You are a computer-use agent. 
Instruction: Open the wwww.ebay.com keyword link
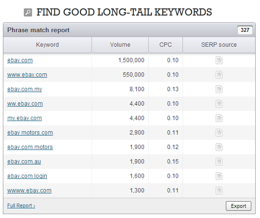[29, 191]
